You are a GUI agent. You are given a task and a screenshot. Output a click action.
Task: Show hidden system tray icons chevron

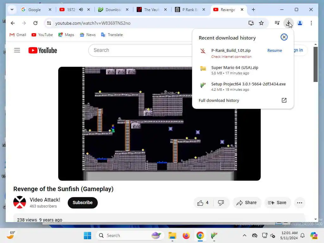pyautogui.click(x=245, y=235)
